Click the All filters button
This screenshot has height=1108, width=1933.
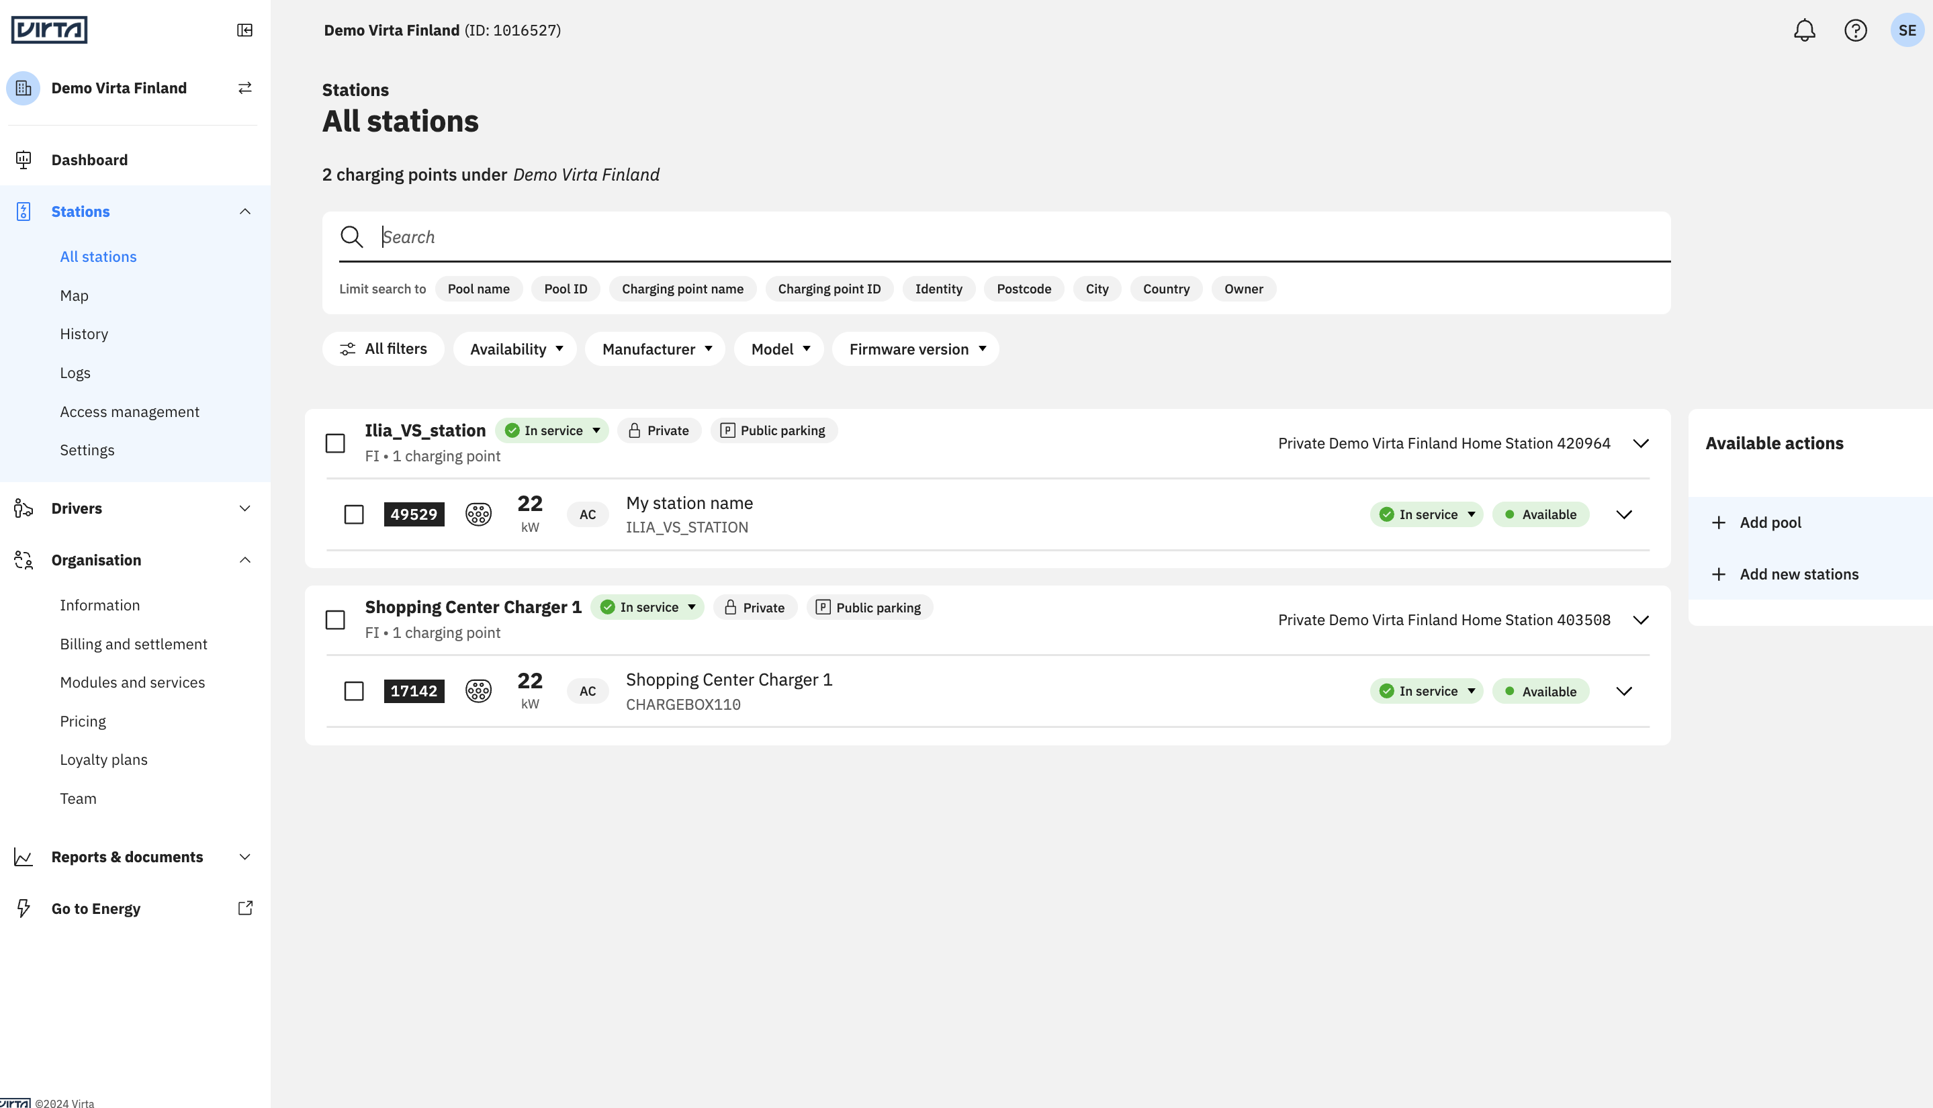point(384,349)
